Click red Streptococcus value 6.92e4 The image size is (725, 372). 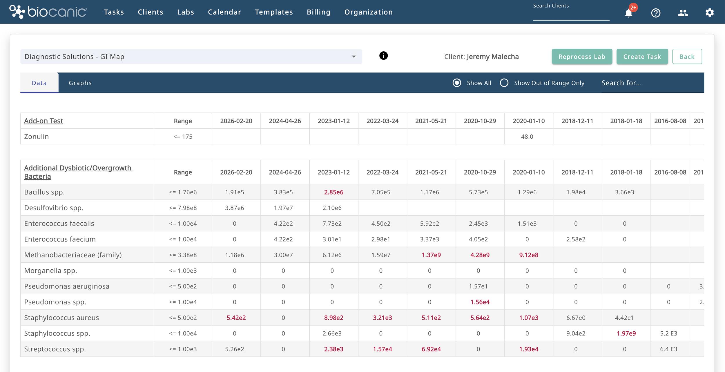pyautogui.click(x=431, y=349)
